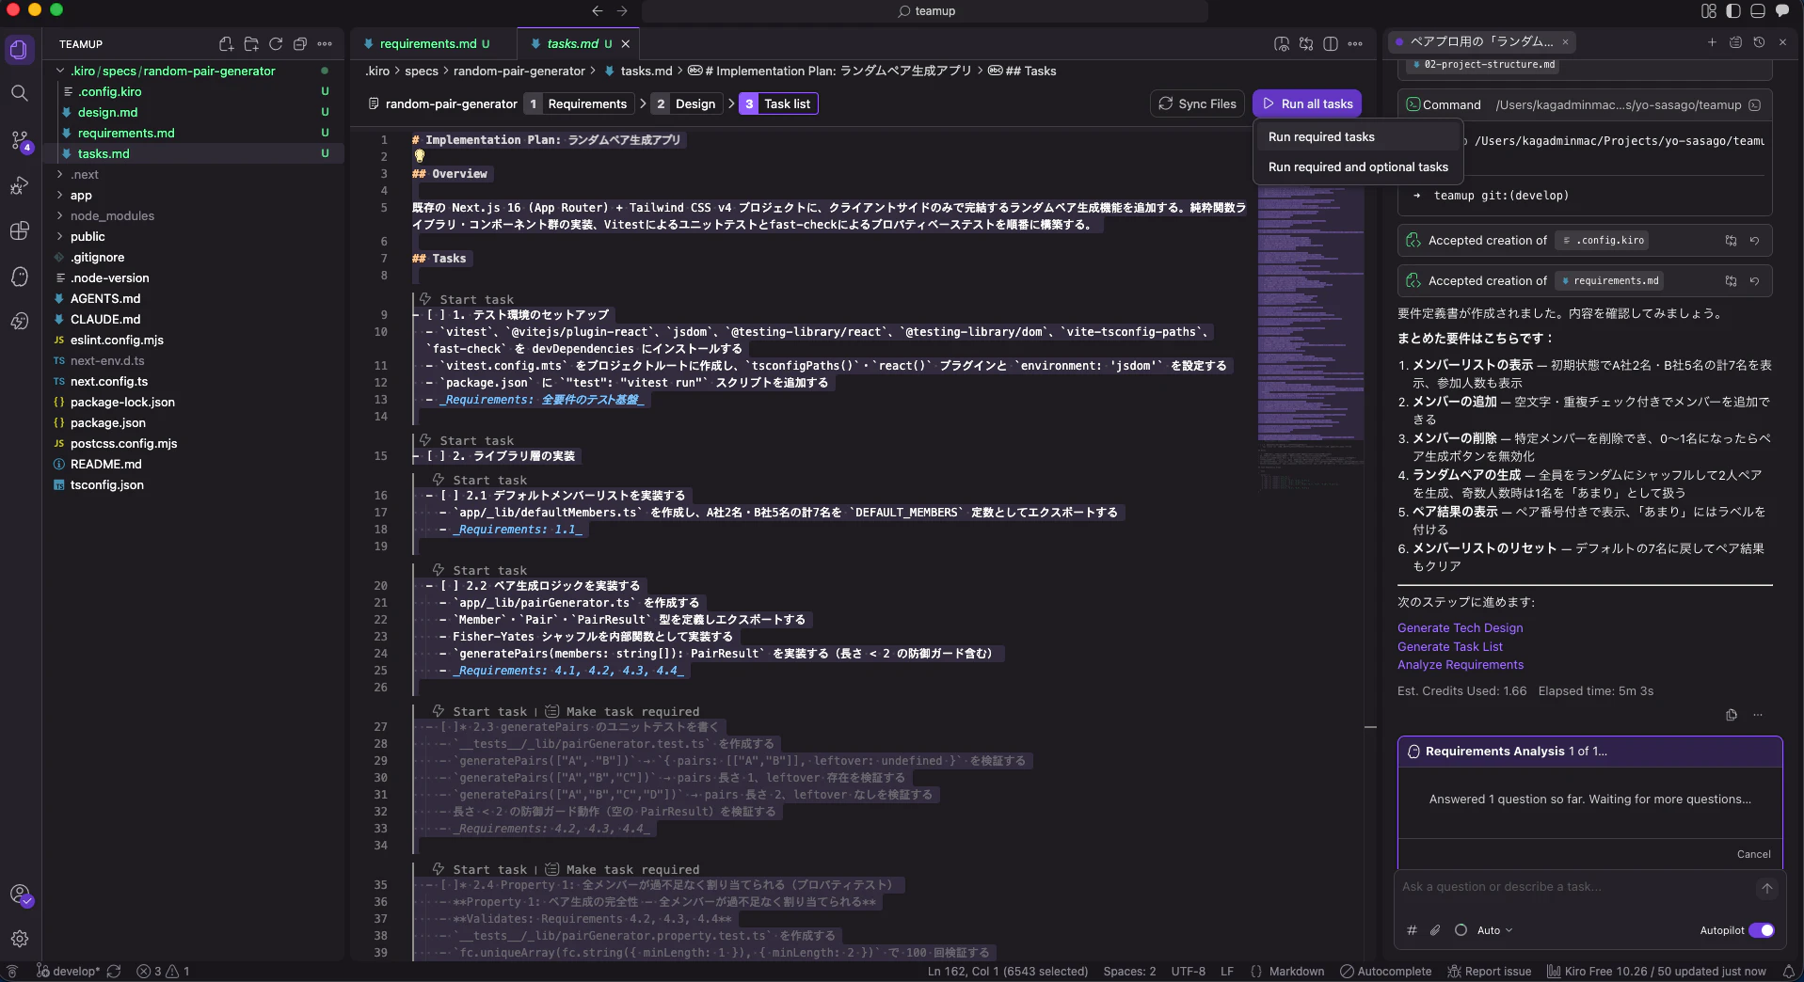Refresh the TEAMUP explorer
Image resolution: width=1804 pixels, height=982 pixels.
click(x=276, y=44)
